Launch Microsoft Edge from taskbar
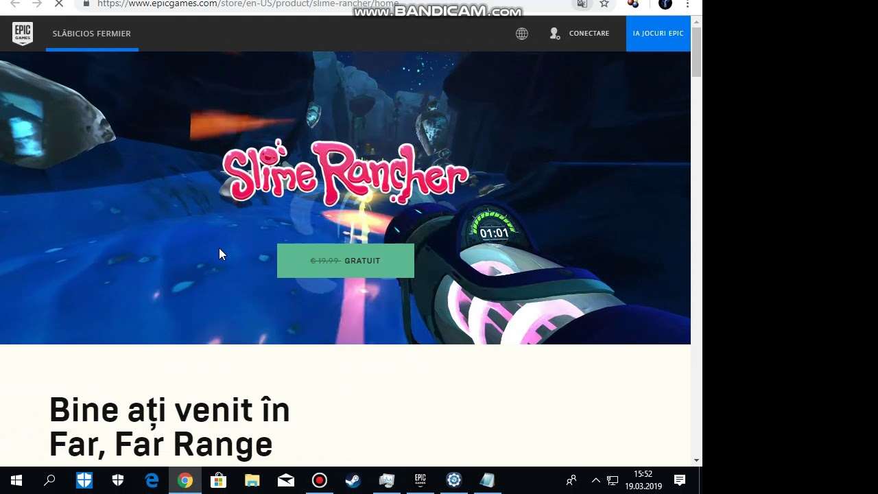This screenshot has height=494, width=878. pyautogui.click(x=152, y=480)
